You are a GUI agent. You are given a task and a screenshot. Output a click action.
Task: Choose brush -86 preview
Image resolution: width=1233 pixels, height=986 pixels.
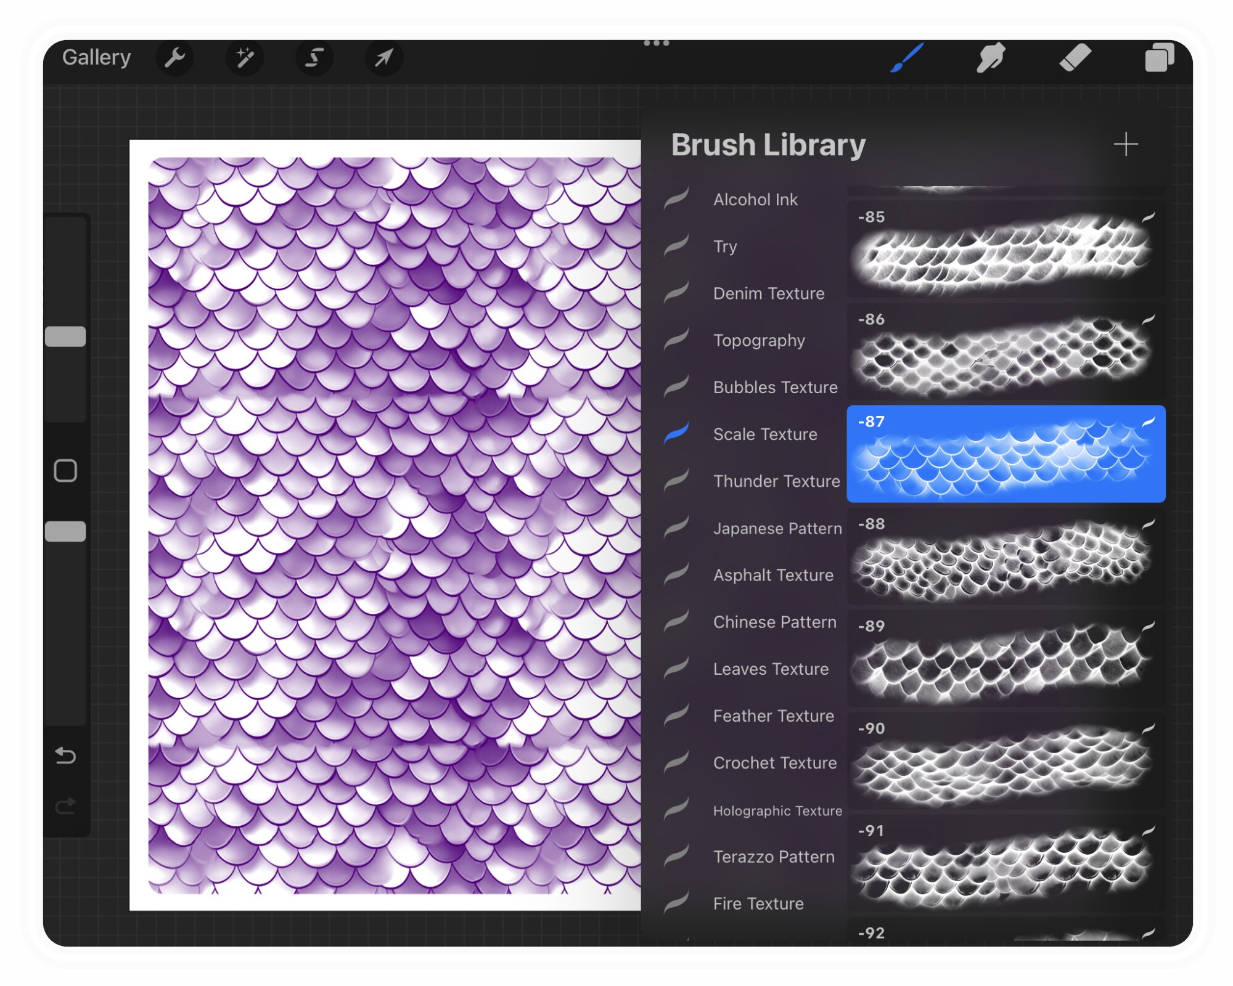coord(1006,352)
